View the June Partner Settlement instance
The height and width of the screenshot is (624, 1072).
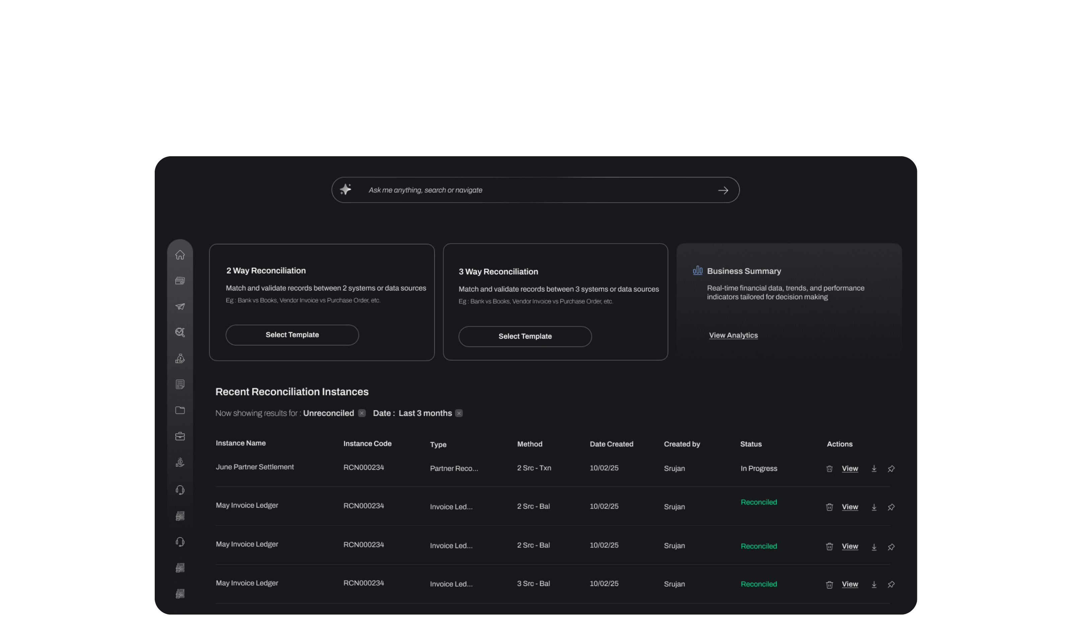click(x=850, y=468)
